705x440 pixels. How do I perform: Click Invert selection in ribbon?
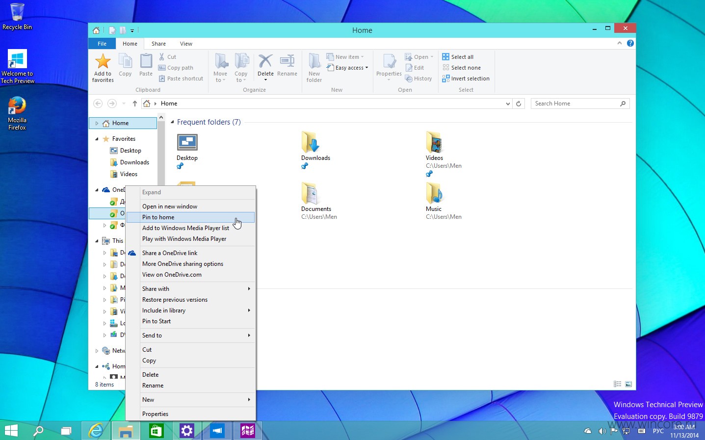pyautogui.click(x=466, y=78)
